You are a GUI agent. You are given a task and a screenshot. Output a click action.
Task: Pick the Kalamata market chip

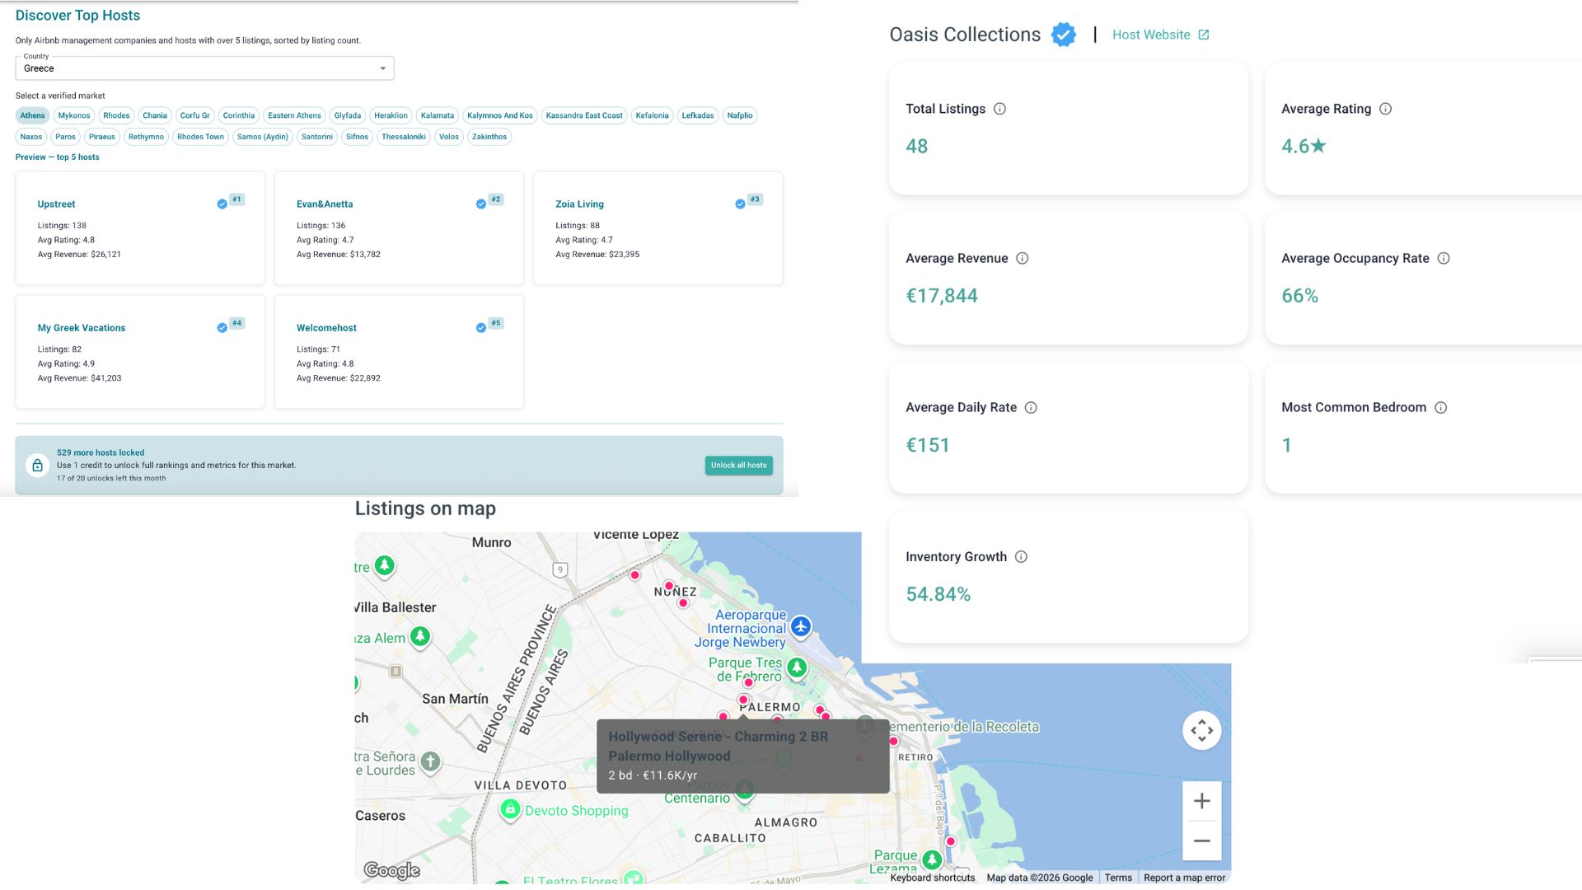438,115
